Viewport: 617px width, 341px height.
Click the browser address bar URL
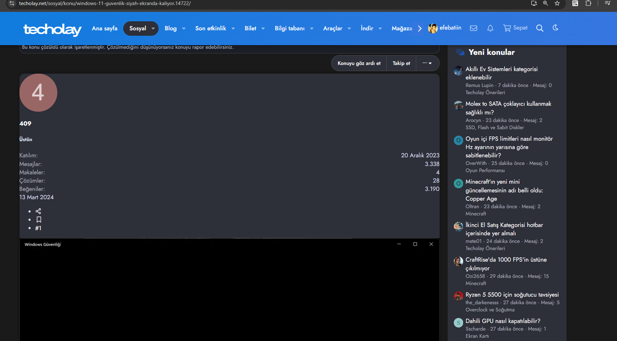coord(105,3)
